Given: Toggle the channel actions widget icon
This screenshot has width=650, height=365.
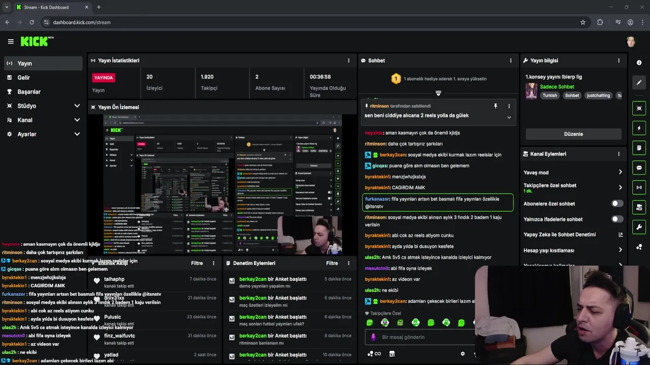Looking at the screenshot, I should click(x=639, y=207).
